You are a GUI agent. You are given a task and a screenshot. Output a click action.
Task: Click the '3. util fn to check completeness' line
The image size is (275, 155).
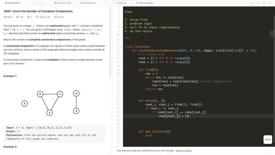click(x=152, y=28)
